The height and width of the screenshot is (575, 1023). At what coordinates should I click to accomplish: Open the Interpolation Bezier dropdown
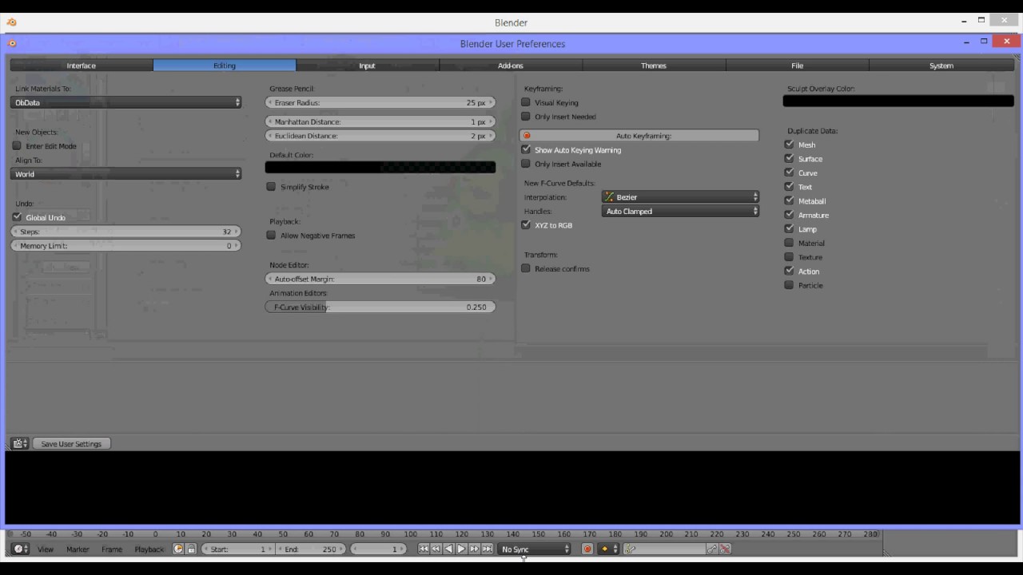click(680, 197)
